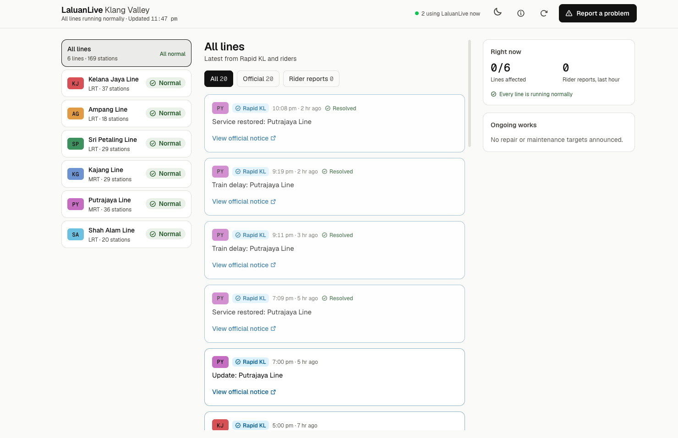This screenshot has height=438, width=678.
Task: Click the Sri Petaling Line name in the sidebar
Action: point(113,140)
